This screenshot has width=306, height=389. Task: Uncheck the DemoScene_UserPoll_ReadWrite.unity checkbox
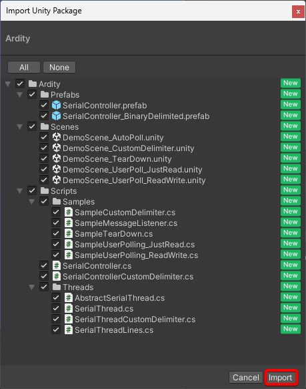[x=44, y=180]
